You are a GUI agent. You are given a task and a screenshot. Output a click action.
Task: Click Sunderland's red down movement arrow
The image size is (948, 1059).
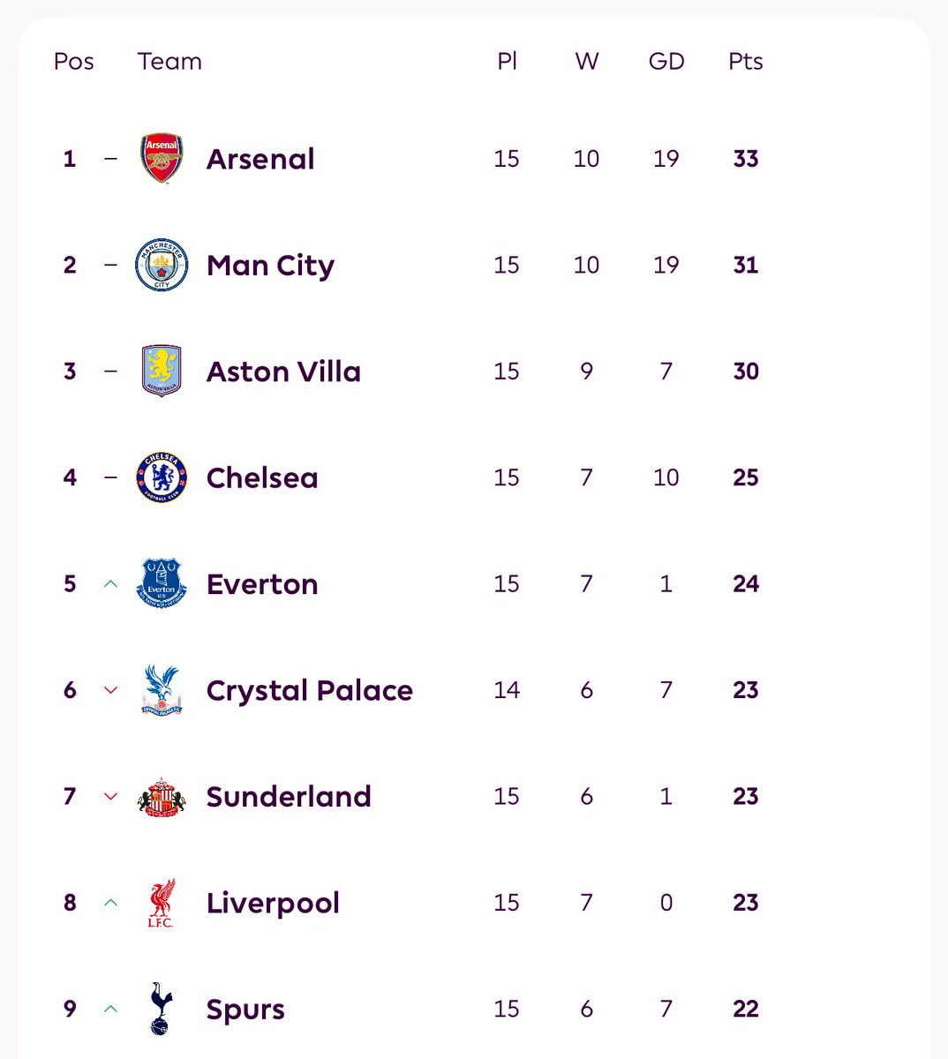point(110,797)
